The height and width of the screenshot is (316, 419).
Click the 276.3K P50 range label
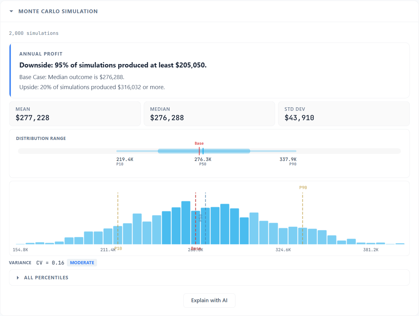click(203, 161)
